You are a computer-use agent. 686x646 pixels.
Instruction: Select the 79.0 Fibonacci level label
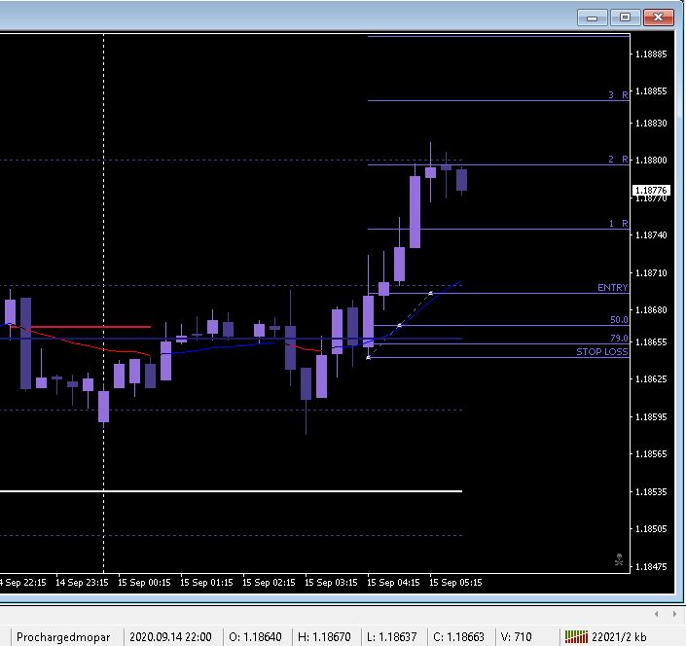[x=619, y=339]
